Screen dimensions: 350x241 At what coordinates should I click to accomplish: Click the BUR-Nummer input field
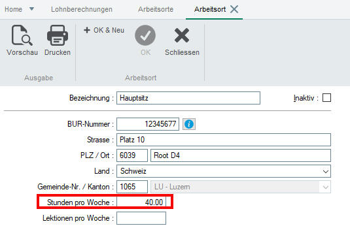(148, 124)
